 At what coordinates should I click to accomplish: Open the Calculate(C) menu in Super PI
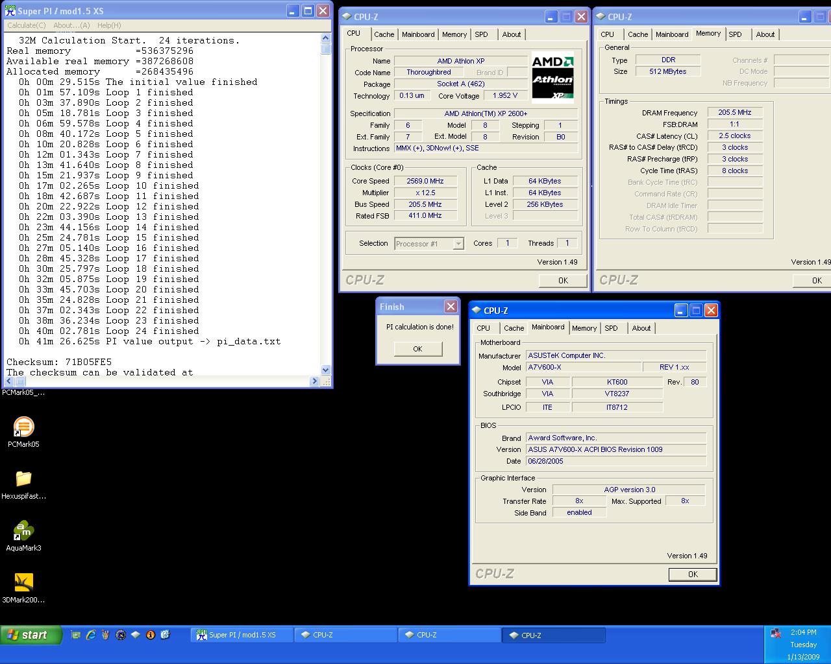coord(27,25)
